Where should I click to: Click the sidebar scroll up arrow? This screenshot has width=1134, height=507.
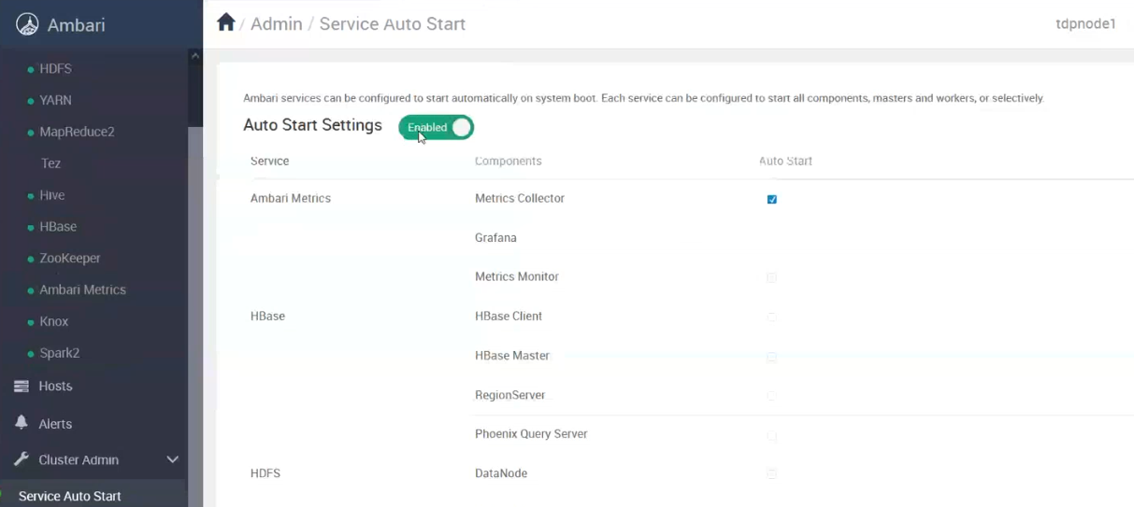click(x=195, y=56)
